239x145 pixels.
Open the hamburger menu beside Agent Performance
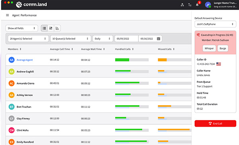coord(7,15)
